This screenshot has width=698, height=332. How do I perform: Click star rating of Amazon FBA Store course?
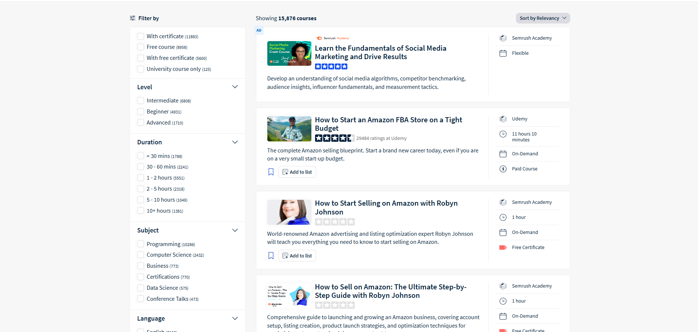tap(334, 138)
